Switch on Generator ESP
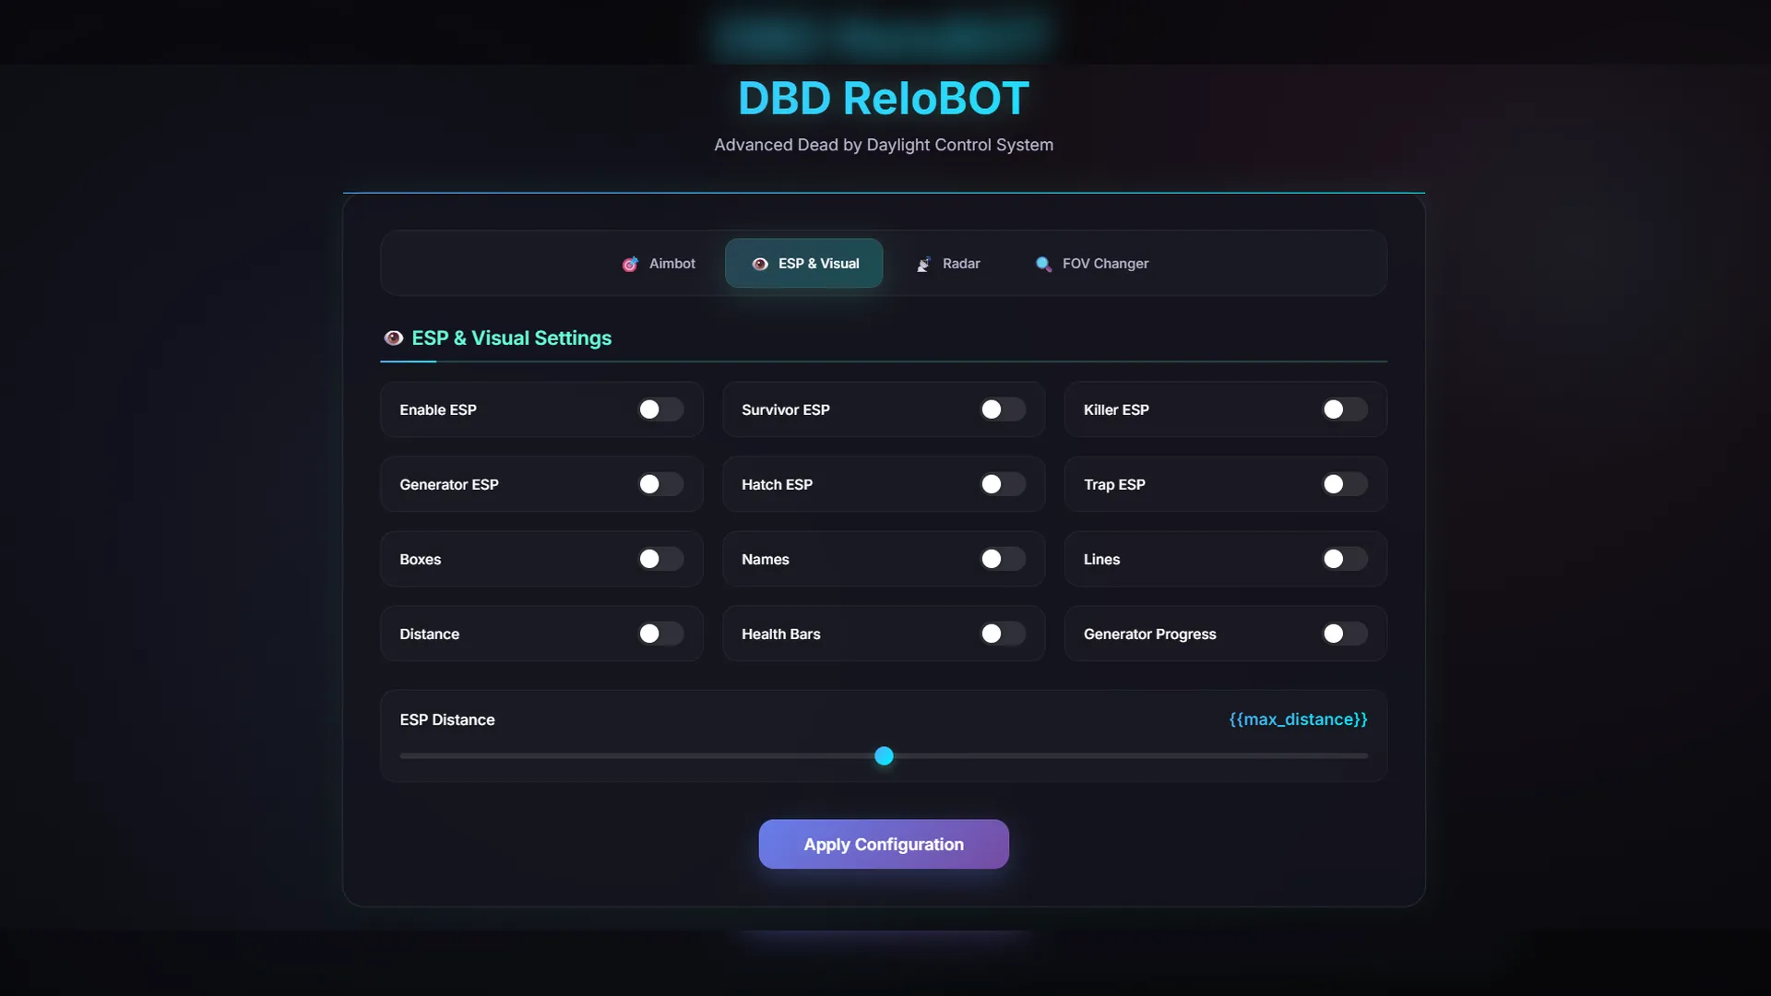The height and width of the screenshot is (996, 1771). pyautogui.click(x=660, y=484)
